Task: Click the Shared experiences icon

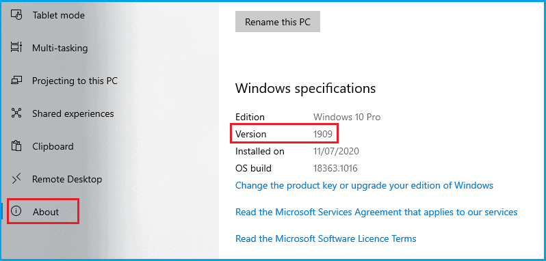Action: point(16,113)
